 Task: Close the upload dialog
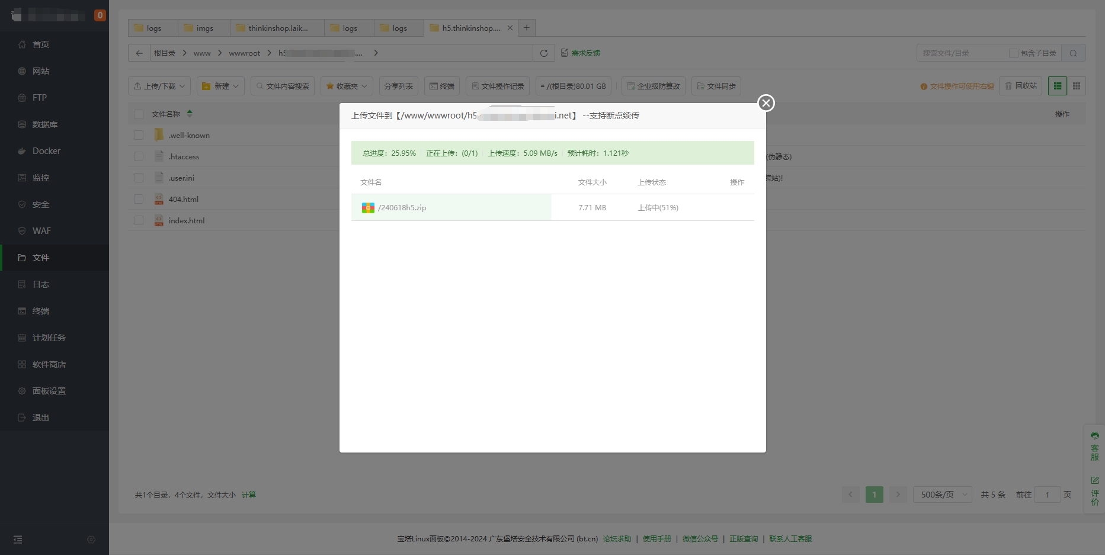pyautogui.click(x=766, y=103)
